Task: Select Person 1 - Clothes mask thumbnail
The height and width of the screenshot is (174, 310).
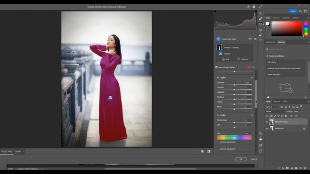Action: pyautogui.click(x=219, y=47)
